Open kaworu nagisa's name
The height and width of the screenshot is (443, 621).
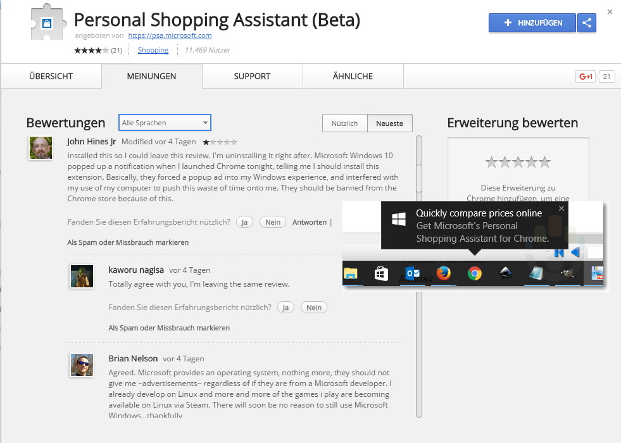136,270
